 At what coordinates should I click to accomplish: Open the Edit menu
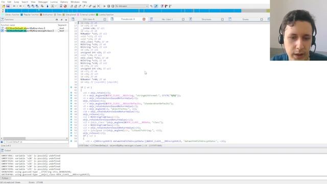[x=9, y=2]
